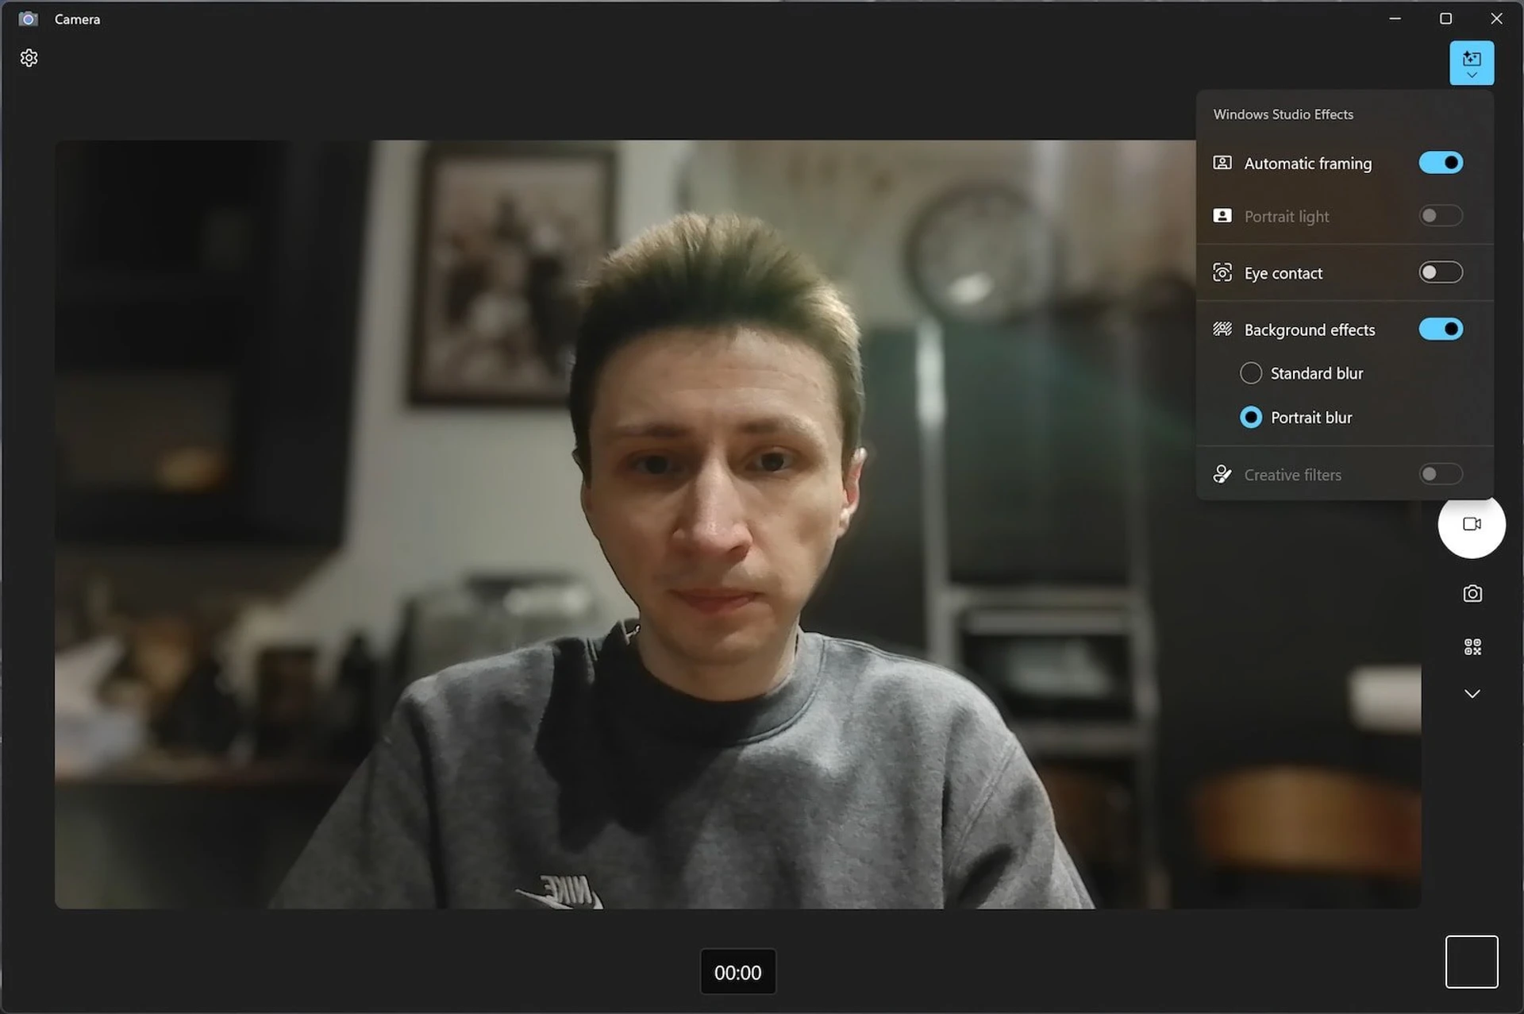Click the Portrait light label
Viewport: 1524px width, 1014px height.
1286,217
